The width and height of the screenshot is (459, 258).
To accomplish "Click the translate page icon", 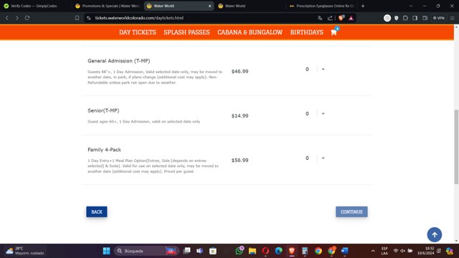I will [320, 18].
